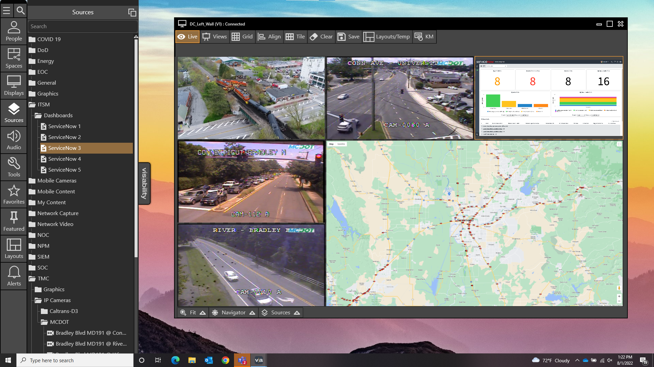This screenshot has height=367, width=654.
Task: Toggle the visability side tab
Action: [144, 183]
